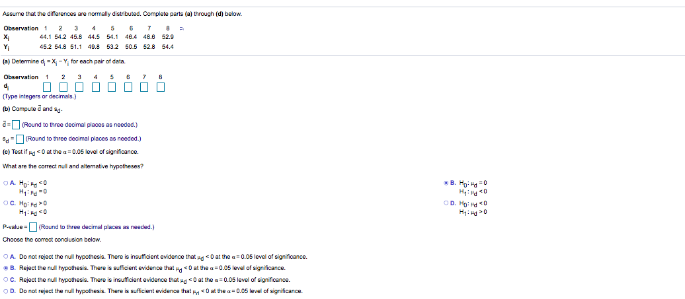This screenshot has width=685, height=299.
Task: Click the "(Type integers or decimals.)" hint
Action: (x=39, y=96)
